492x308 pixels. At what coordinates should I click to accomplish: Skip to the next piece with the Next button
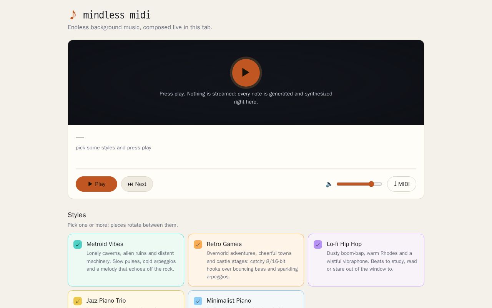point(137,184)
